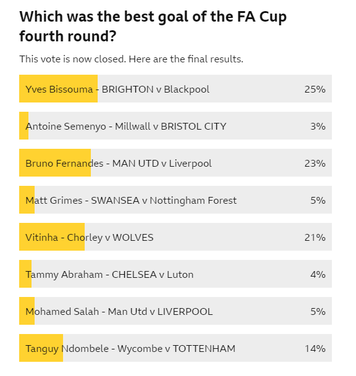Image resolution: width=356 pixels, height=376 pixels.
Task: Click the 25% result for Bissouma
Action: pyautogui.click(x=315, y=89)
